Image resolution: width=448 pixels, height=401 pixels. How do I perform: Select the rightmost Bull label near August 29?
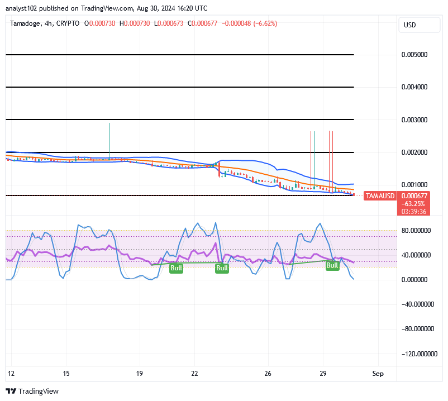coord(332,265)
